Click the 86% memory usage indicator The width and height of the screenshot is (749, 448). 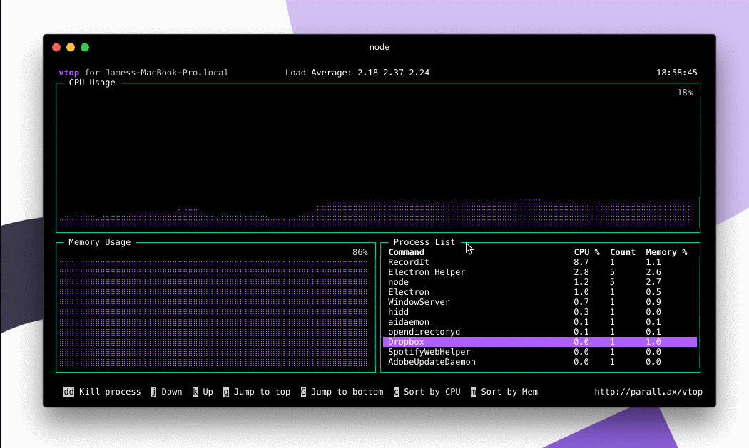(x=360, y=251)
